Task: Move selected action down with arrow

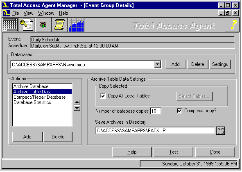Action: 77,108
